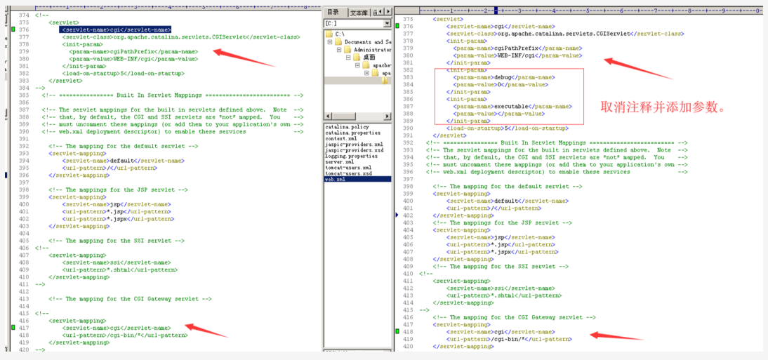768x360 pixels.
Task: Collapse the apache folder node
Action: (358, 65)
